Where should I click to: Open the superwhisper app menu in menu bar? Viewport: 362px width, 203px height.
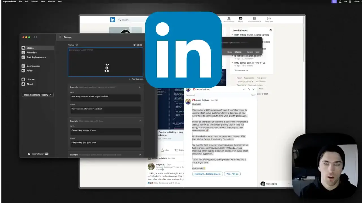(x=9, y=1)
